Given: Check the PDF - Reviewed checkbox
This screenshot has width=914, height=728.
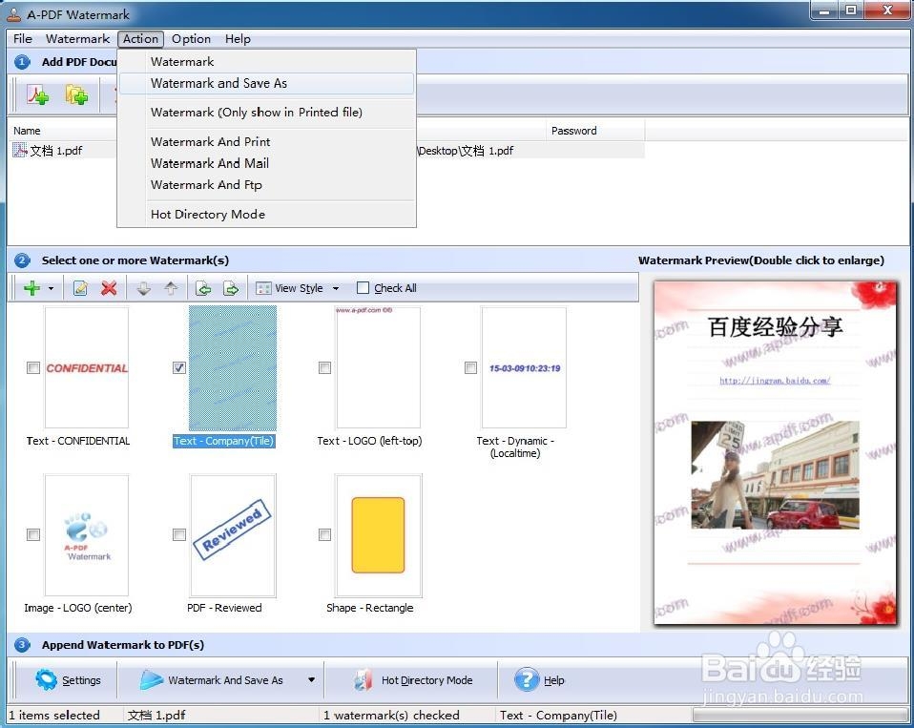Looking at the screenshot, I should tap(179, 534).
